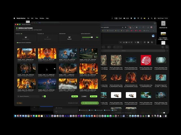
Task: Click the Rename In-Place button
Action: [x=72, y=103]
